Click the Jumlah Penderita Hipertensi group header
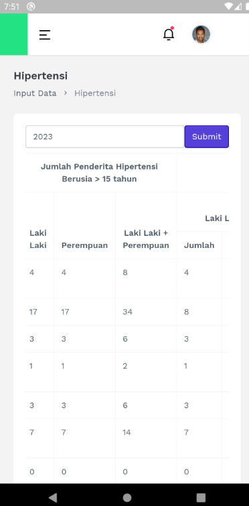Screen dimensions: 249x506 pos(99,173)
